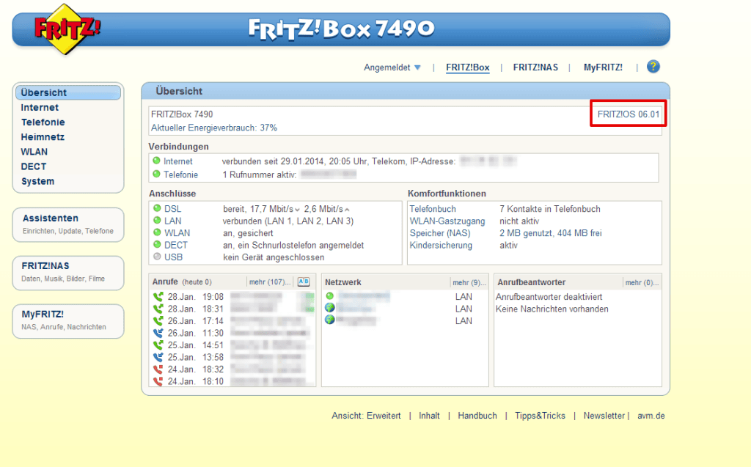Switch view via Ansicht: Erweitert
Screen dimensions: 751x467
(x=366, y=416)
